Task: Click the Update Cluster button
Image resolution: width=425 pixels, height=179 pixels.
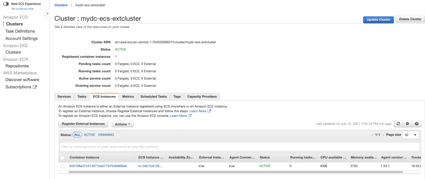Action: point(378,19)
